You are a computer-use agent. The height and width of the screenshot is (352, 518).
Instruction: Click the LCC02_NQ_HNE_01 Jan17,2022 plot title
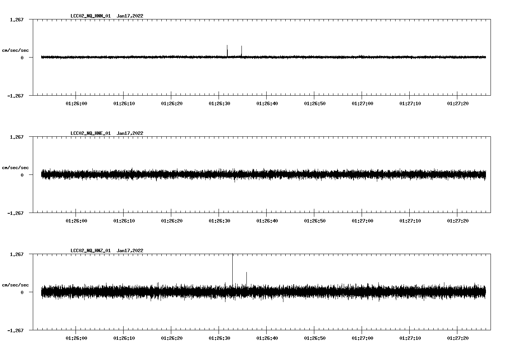pyautogui.click(x=107, y=133)
